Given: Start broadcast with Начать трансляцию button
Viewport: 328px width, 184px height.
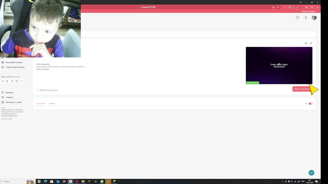Looking at the screenshot, I should 302,89.
